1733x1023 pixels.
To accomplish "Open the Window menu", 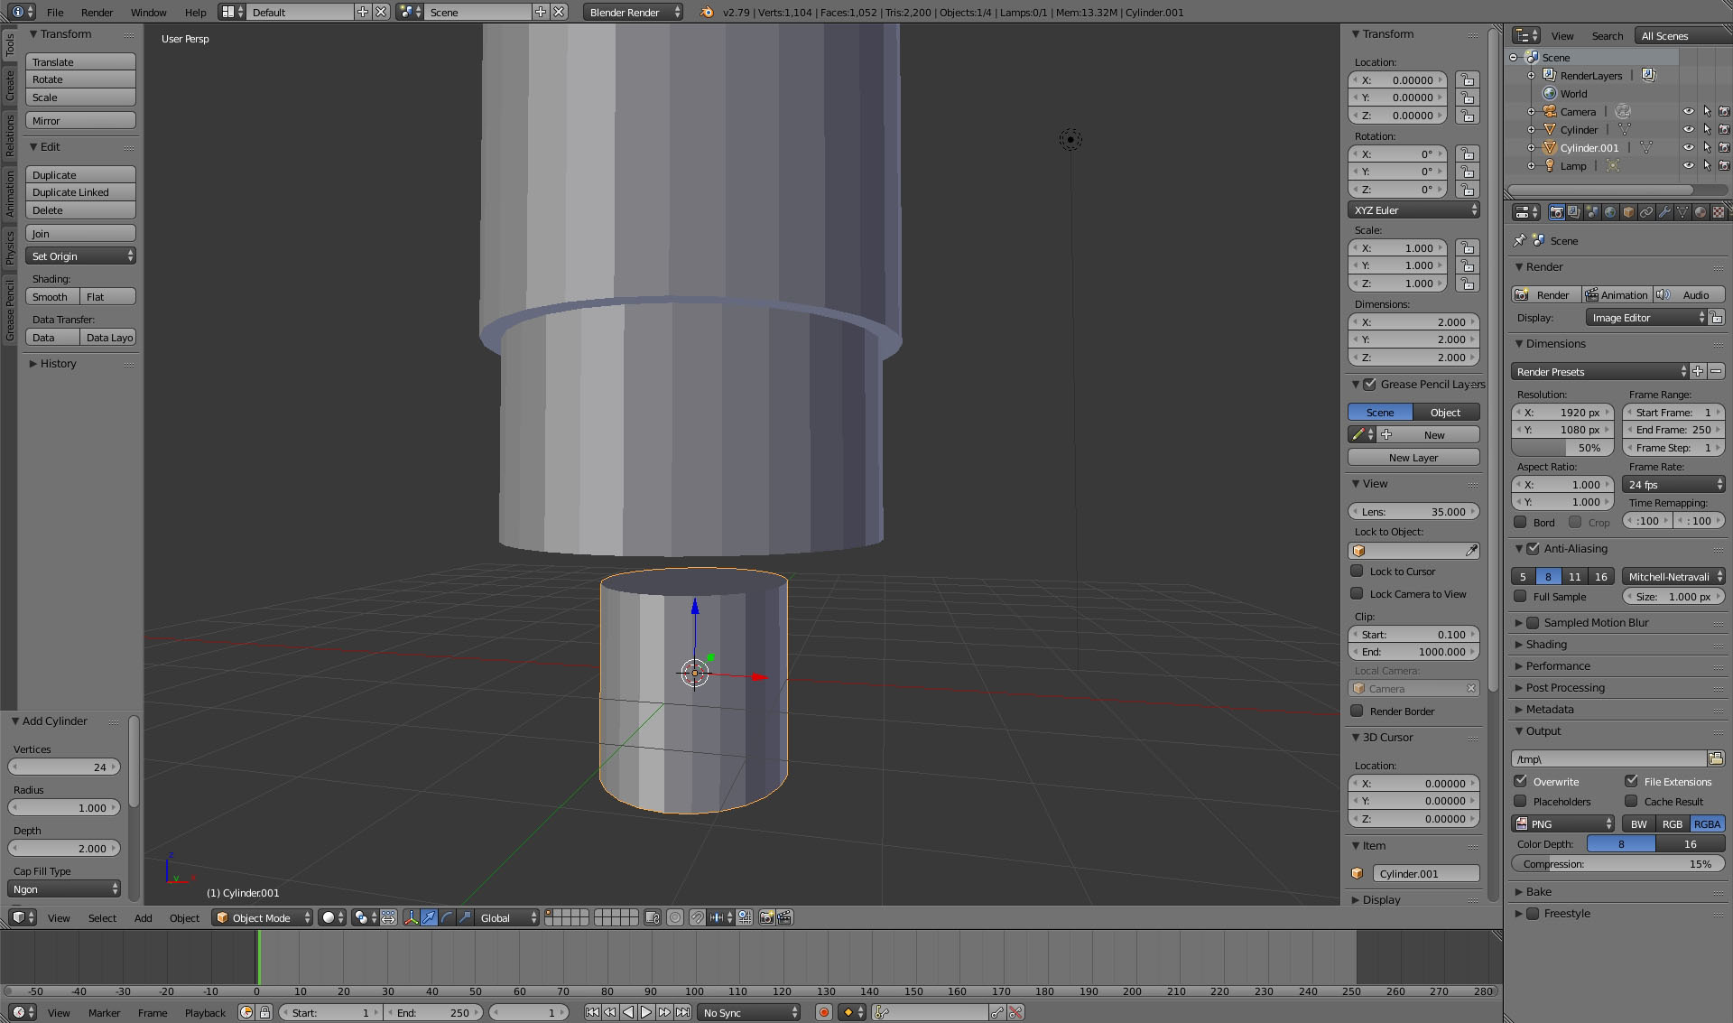I will pos(148,13).
